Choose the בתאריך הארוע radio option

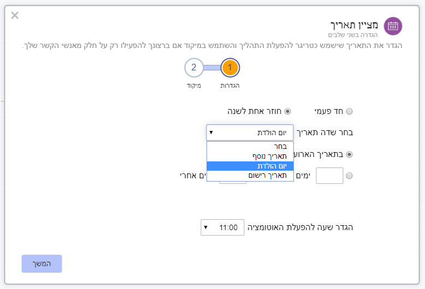click(x=350, y=154)
